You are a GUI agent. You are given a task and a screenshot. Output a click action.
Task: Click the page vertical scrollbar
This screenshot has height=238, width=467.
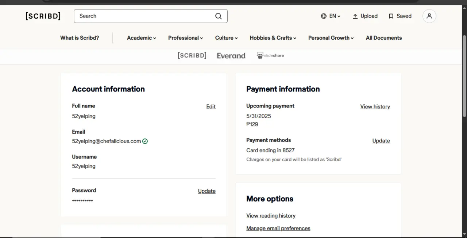tap(464, 77)
